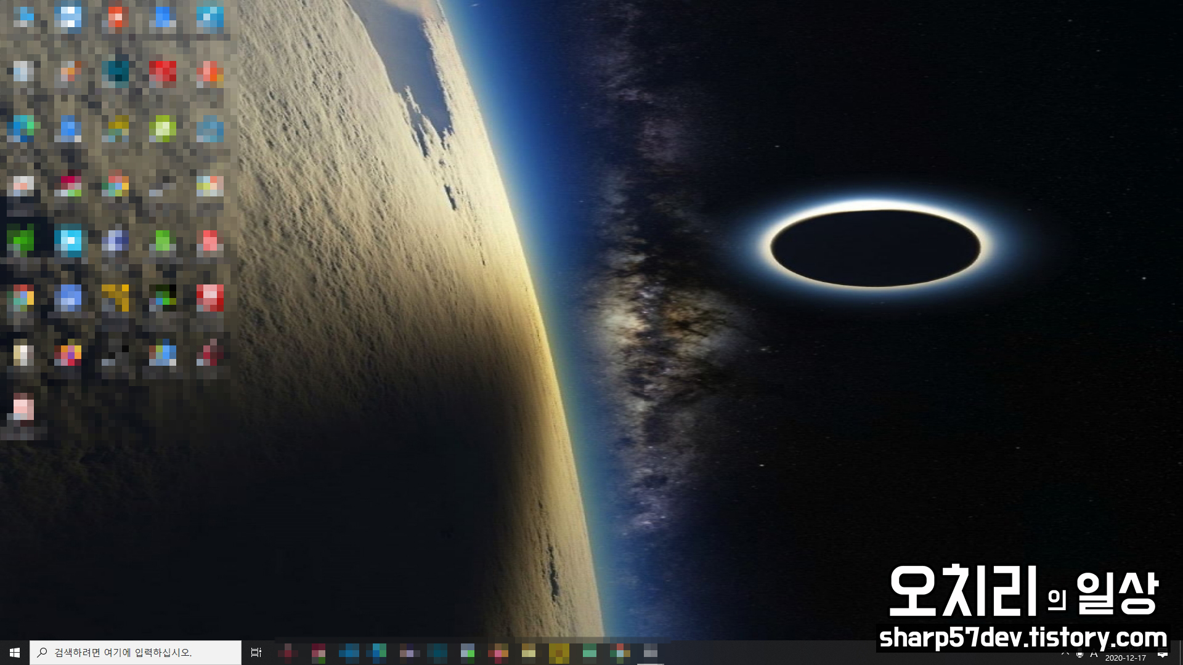1183x665 pixels.
Task: Expand the hidden system tray icons chevron
Action: (1065, 654)
